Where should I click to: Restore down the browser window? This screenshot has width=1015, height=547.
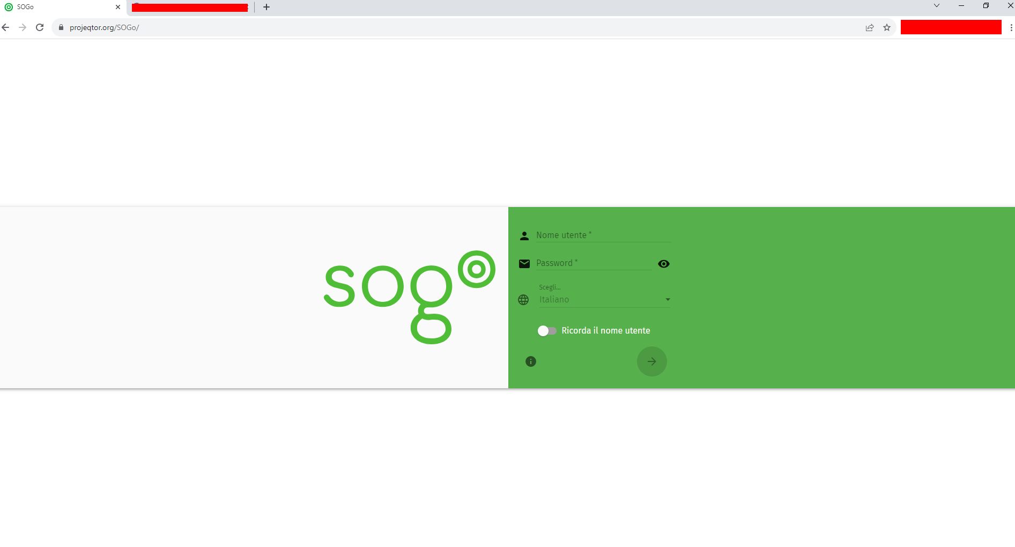click(986, 6)
